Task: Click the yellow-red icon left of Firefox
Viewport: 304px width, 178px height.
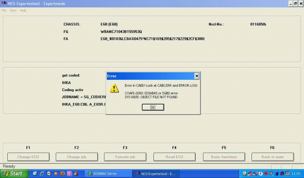Action: point(55,174)
